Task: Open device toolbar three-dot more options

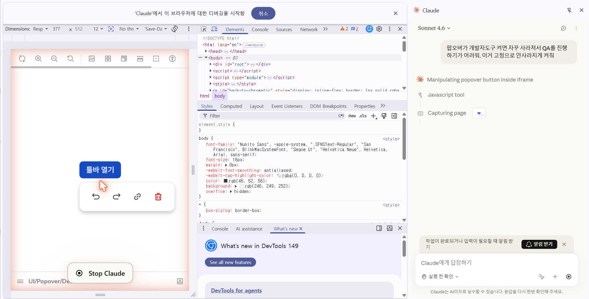Action: coord(189,29)
